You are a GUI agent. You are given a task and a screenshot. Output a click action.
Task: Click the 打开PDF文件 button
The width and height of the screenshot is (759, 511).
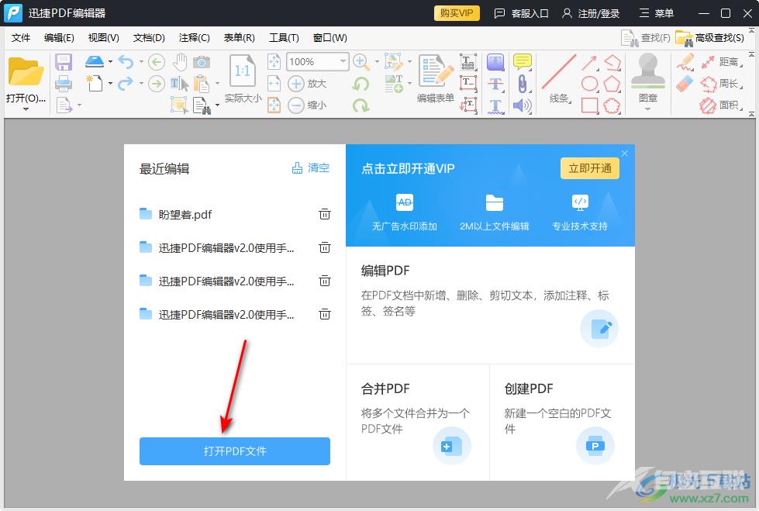pos(235,451)
